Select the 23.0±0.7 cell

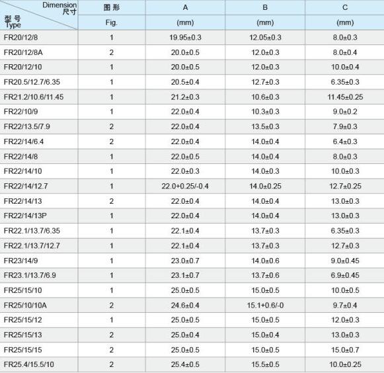pyautogui.click(x=185, y=261)
